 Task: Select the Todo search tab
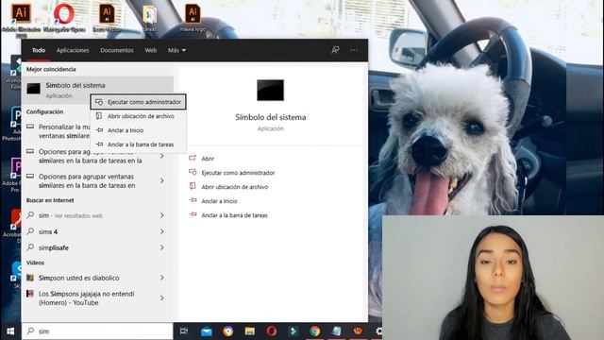click(x=39, y=50)
